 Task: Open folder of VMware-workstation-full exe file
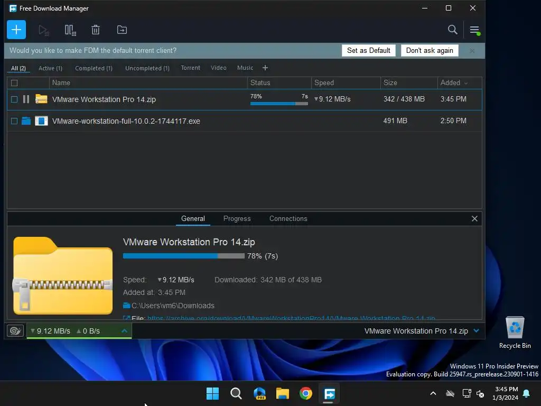tap(26, 121)
